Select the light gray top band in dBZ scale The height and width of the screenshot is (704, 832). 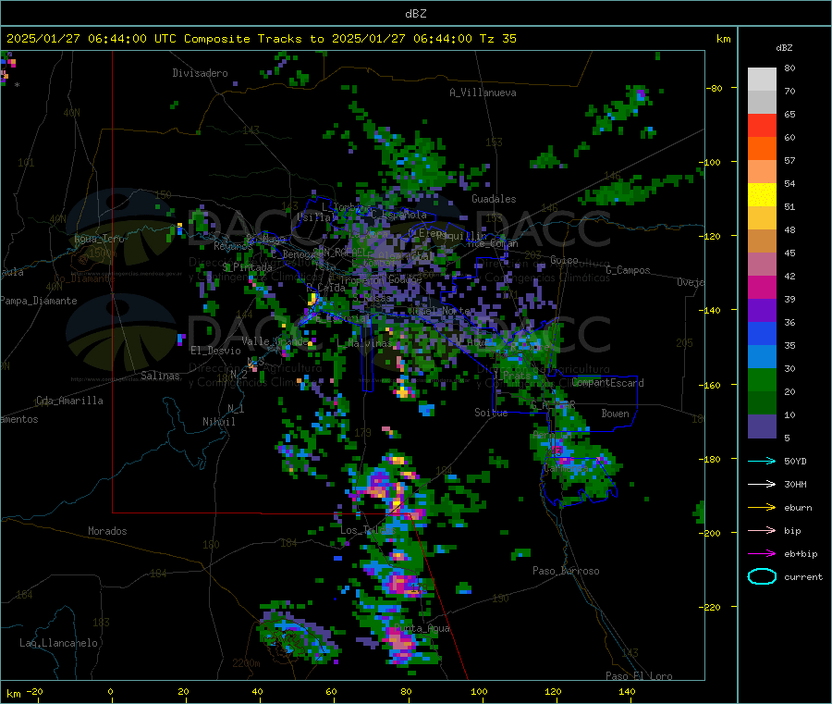762,80
